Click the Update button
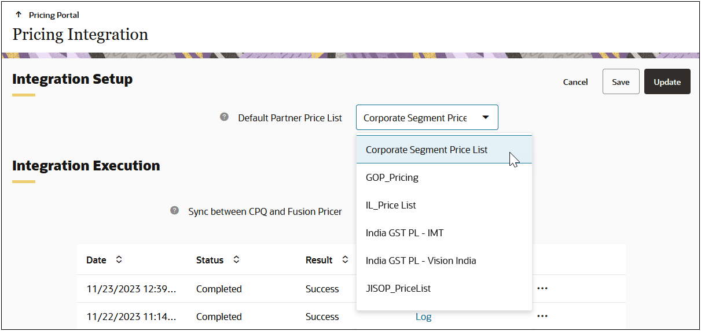 click(667, 82)
